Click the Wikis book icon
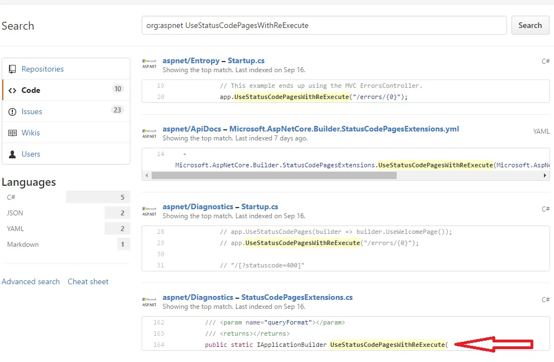 (x=12, y=133)
